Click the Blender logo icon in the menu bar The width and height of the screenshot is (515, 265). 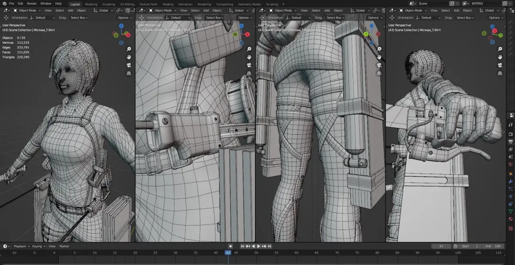(x=4, y=3)
